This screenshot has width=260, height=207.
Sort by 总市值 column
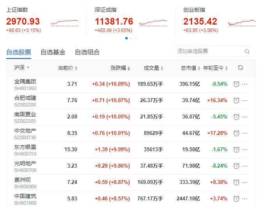pos(190,68)
